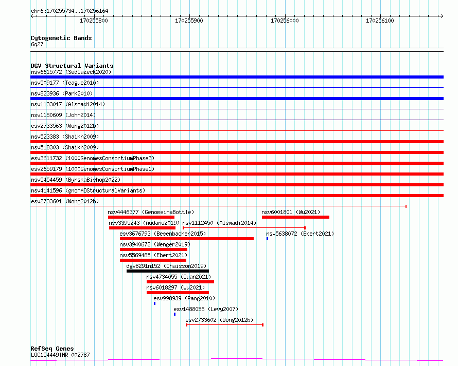Click the thin red nsv1112450 variant line
The width and height of the screenshot is (458, 366).
coord(244,228)
